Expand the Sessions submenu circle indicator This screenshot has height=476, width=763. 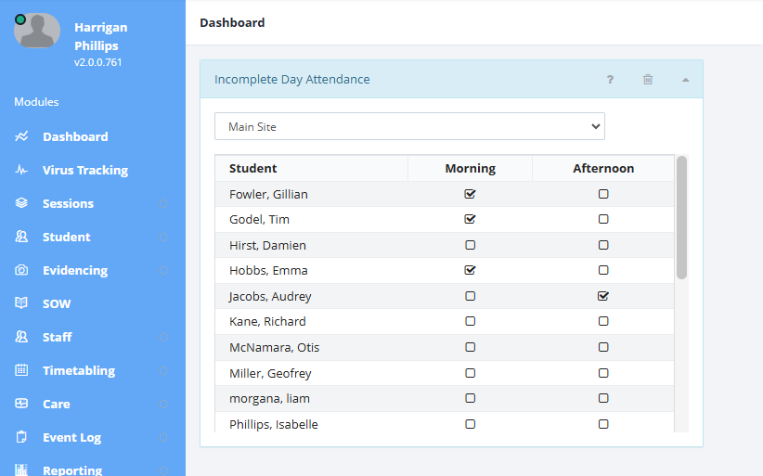coord(163,204)
